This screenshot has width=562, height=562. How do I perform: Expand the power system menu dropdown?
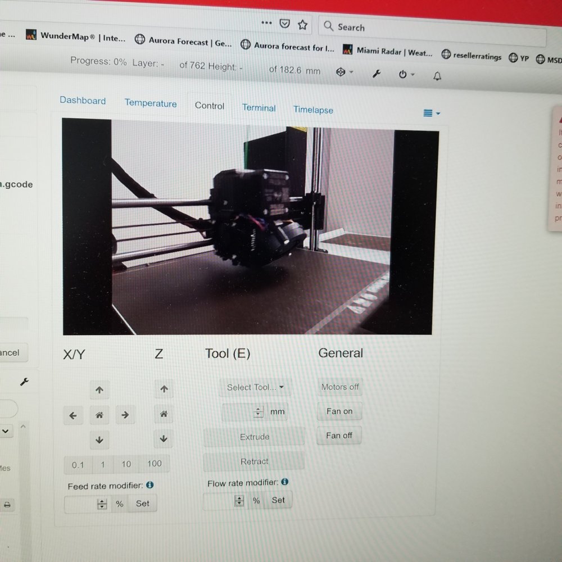coord(406,74)
